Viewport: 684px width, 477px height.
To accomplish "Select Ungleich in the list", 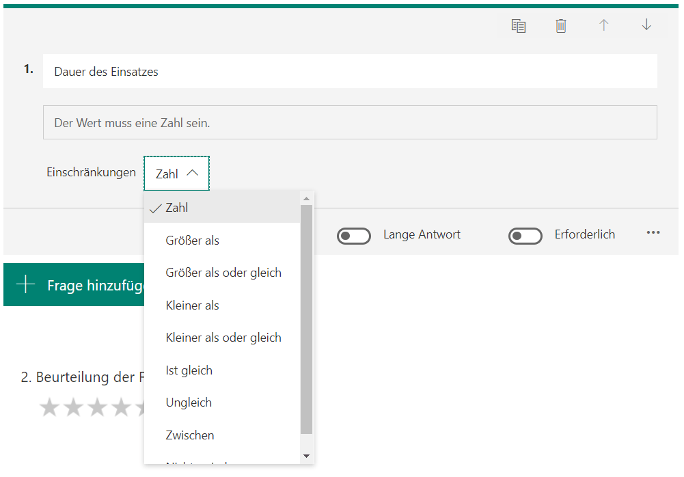I will (189, 402).
